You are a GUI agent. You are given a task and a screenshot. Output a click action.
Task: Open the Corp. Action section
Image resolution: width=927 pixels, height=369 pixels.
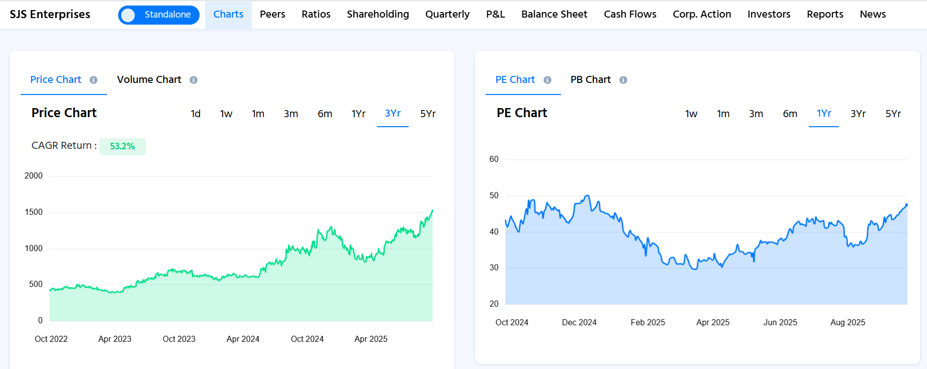(702, 14)
